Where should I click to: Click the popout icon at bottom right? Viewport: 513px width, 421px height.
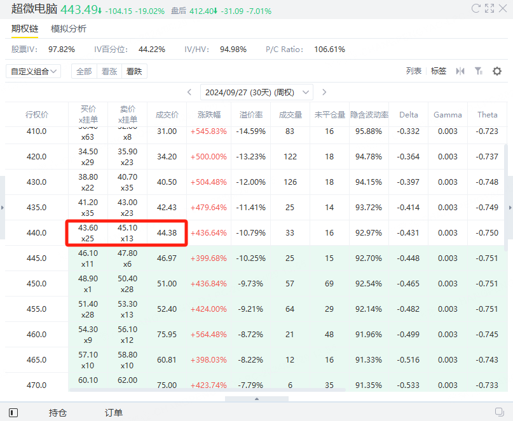499,412
